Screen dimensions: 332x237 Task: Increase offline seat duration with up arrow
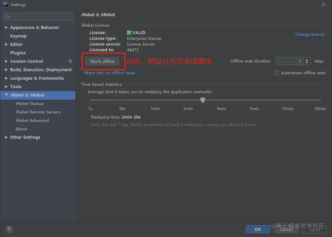click(307, 59)
